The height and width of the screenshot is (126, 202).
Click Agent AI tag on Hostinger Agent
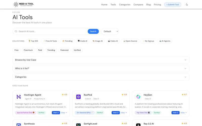click(28, 99)
